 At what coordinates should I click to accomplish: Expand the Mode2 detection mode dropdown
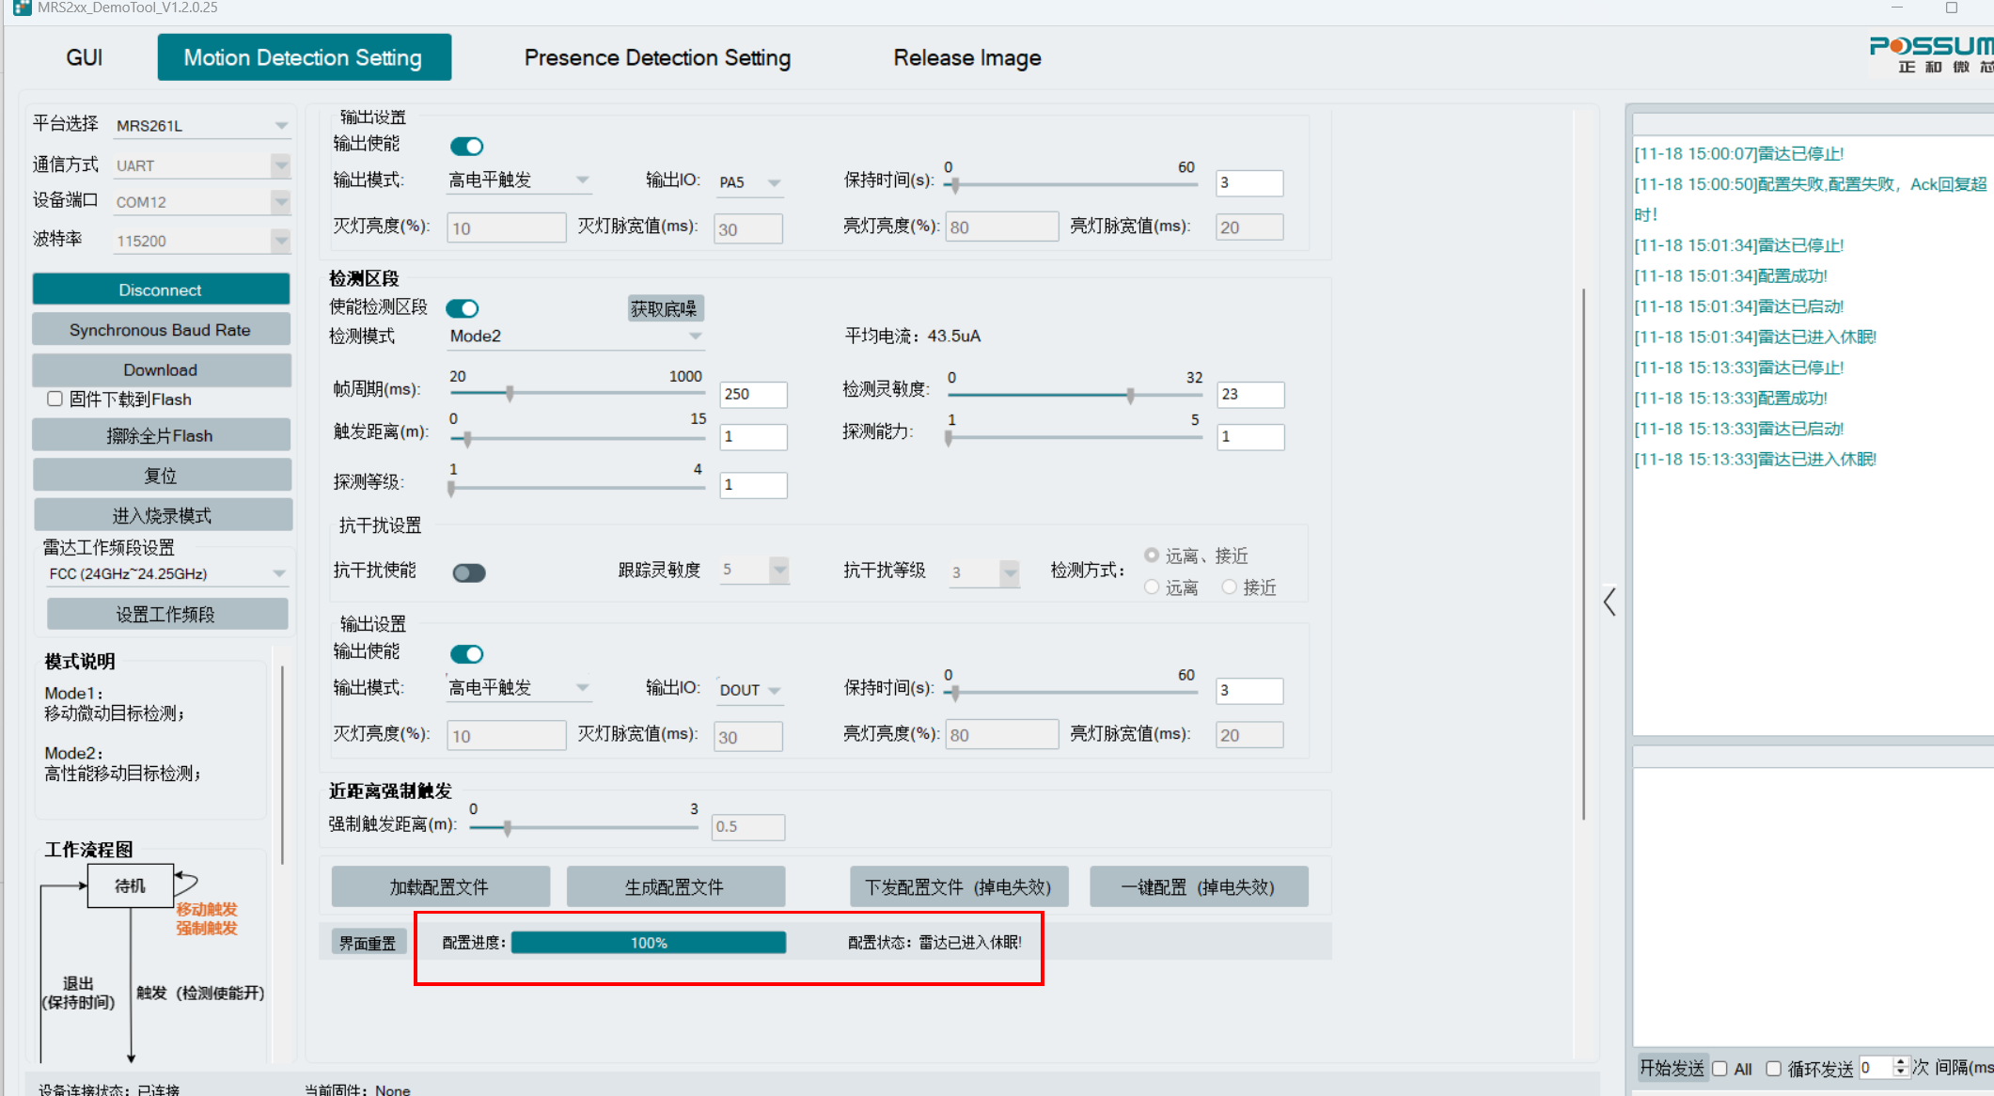point(695,336)
